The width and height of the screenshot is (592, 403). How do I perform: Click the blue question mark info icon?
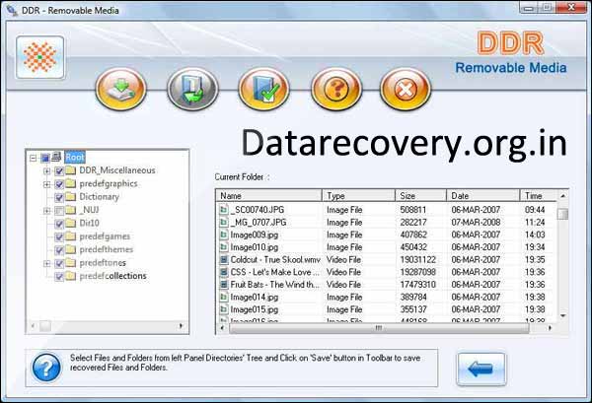(x=46, y=368)
